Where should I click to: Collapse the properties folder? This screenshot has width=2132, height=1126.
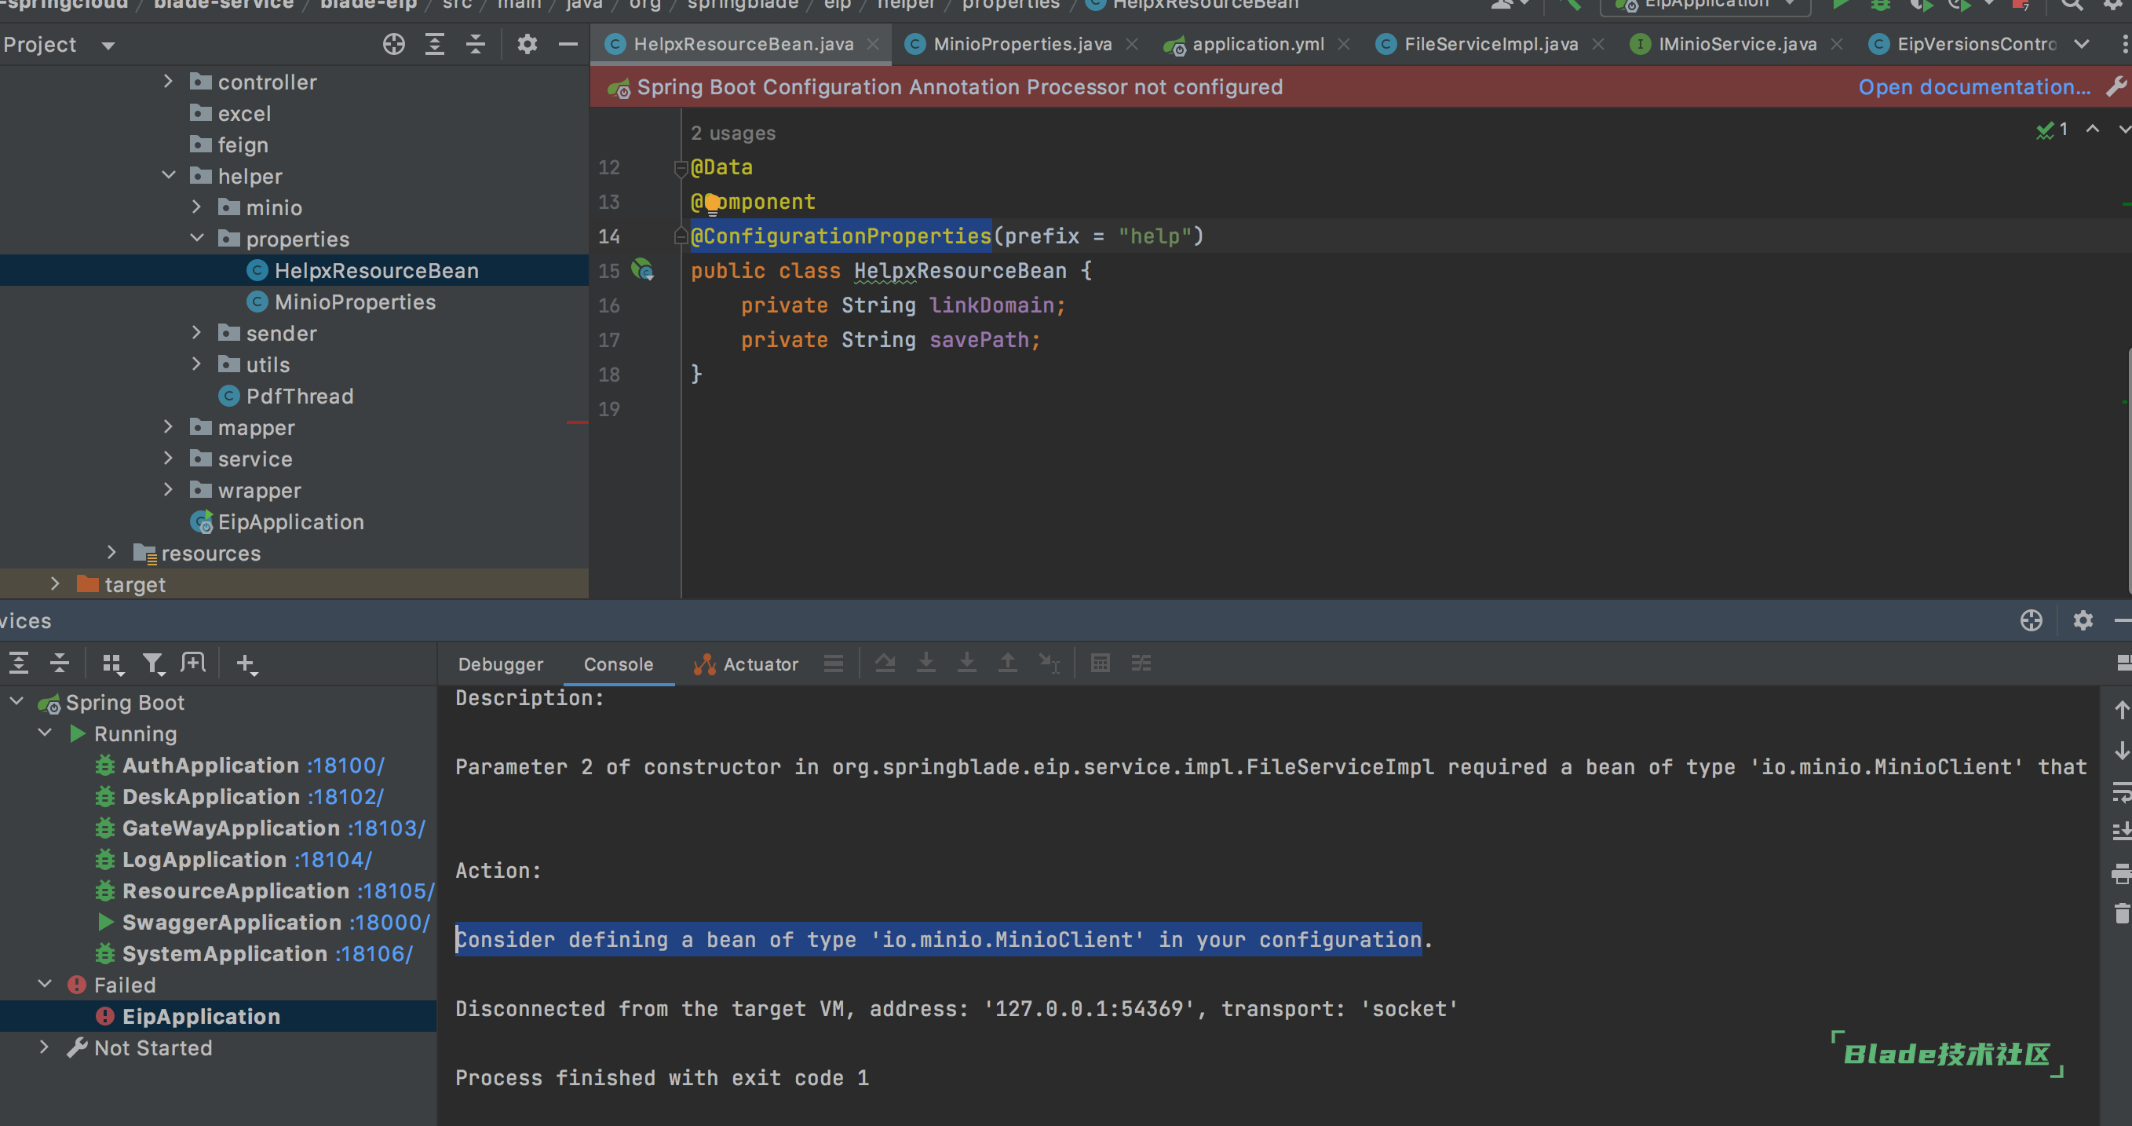click(196, 239)
